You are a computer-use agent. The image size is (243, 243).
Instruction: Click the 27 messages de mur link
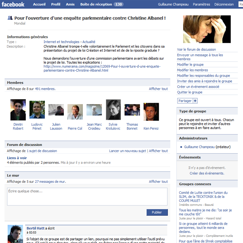(x=50, y=182)
